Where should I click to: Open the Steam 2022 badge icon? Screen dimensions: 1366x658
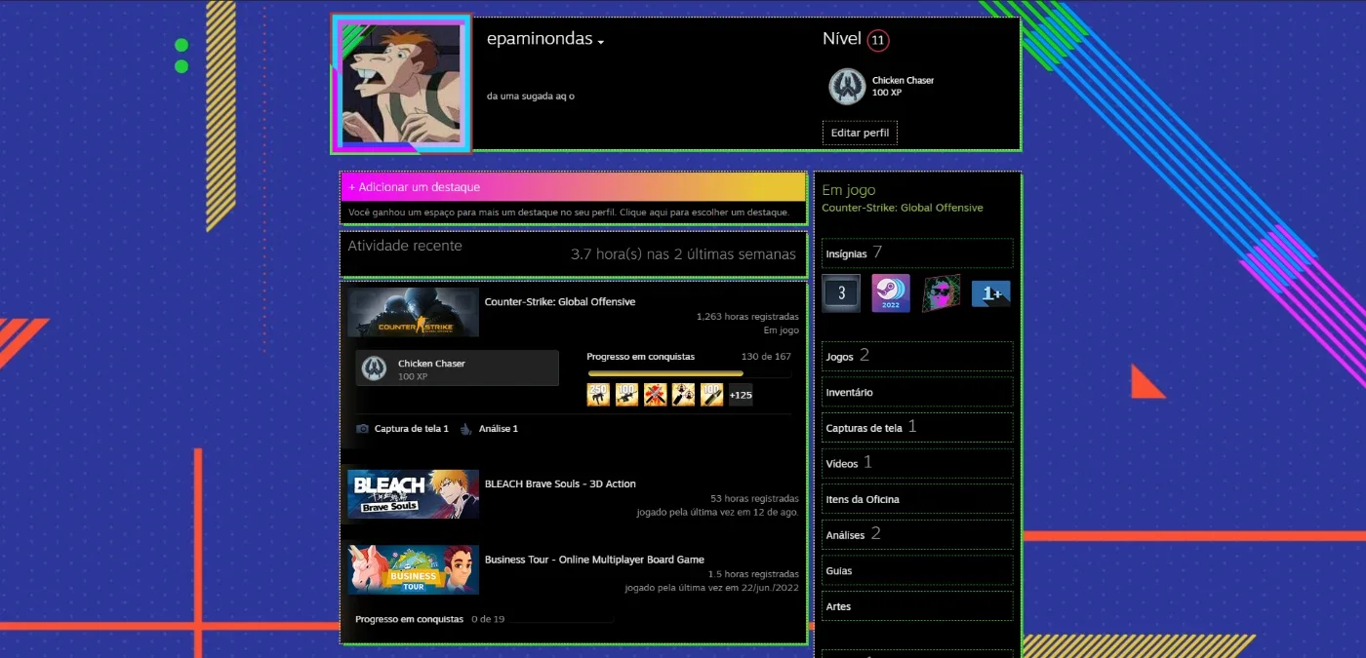coord(891,292)
